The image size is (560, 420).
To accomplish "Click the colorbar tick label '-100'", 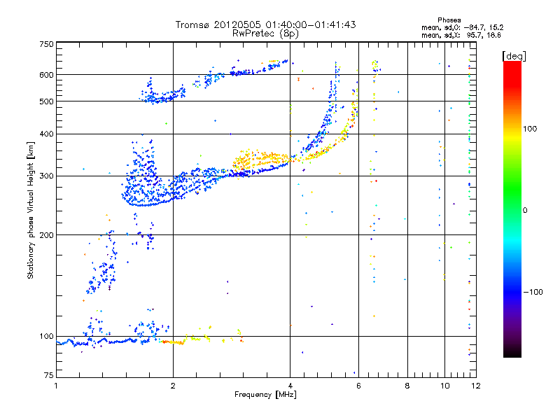I will tap(533, 292).
